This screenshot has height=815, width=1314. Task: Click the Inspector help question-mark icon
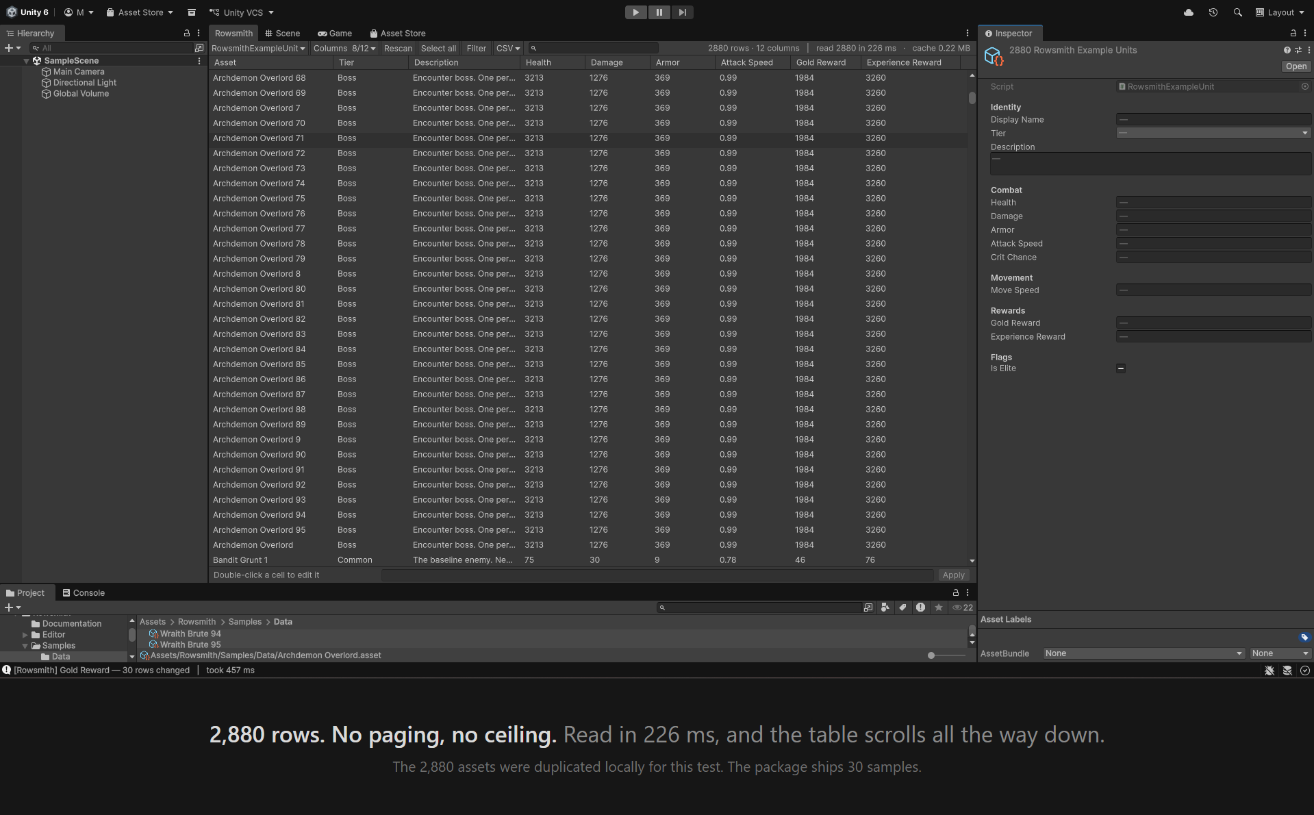(1287, 50)
